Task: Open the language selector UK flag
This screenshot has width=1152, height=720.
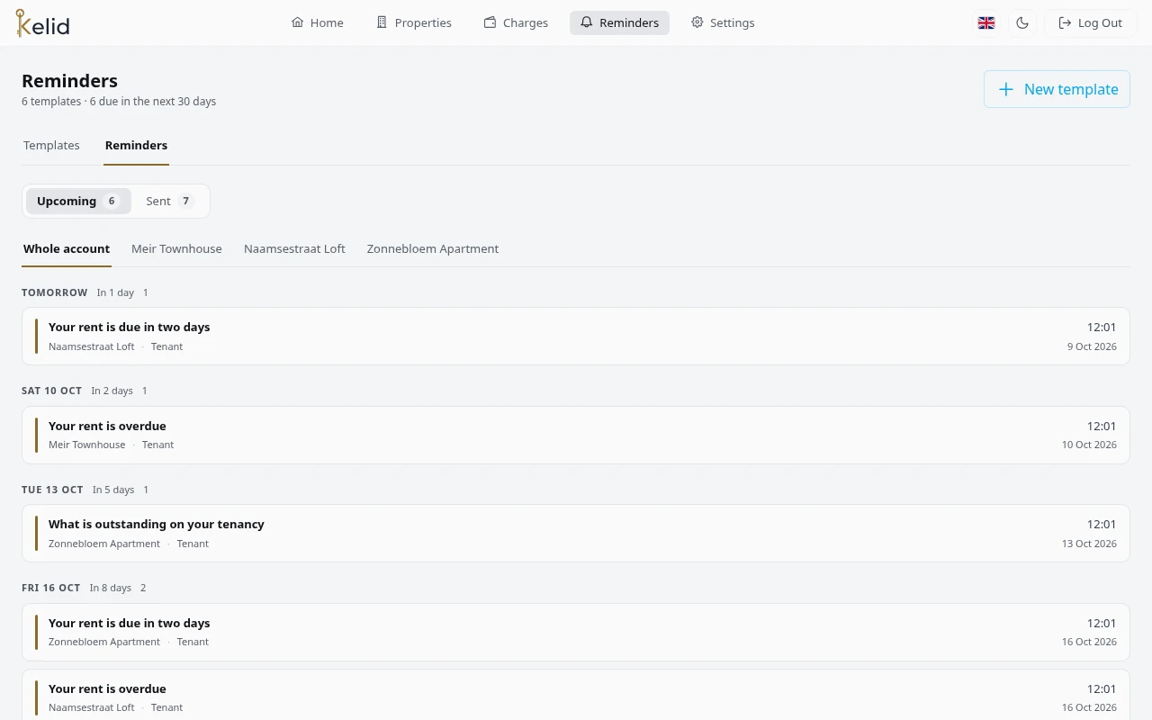Action: [x=986, y=23]
